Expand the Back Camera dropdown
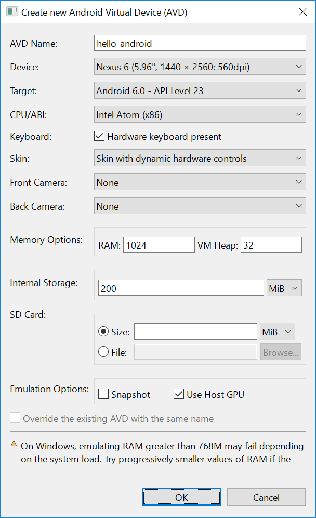Viewport: 316px width, 518px height. pyautogui.click(x=200, y=206)
